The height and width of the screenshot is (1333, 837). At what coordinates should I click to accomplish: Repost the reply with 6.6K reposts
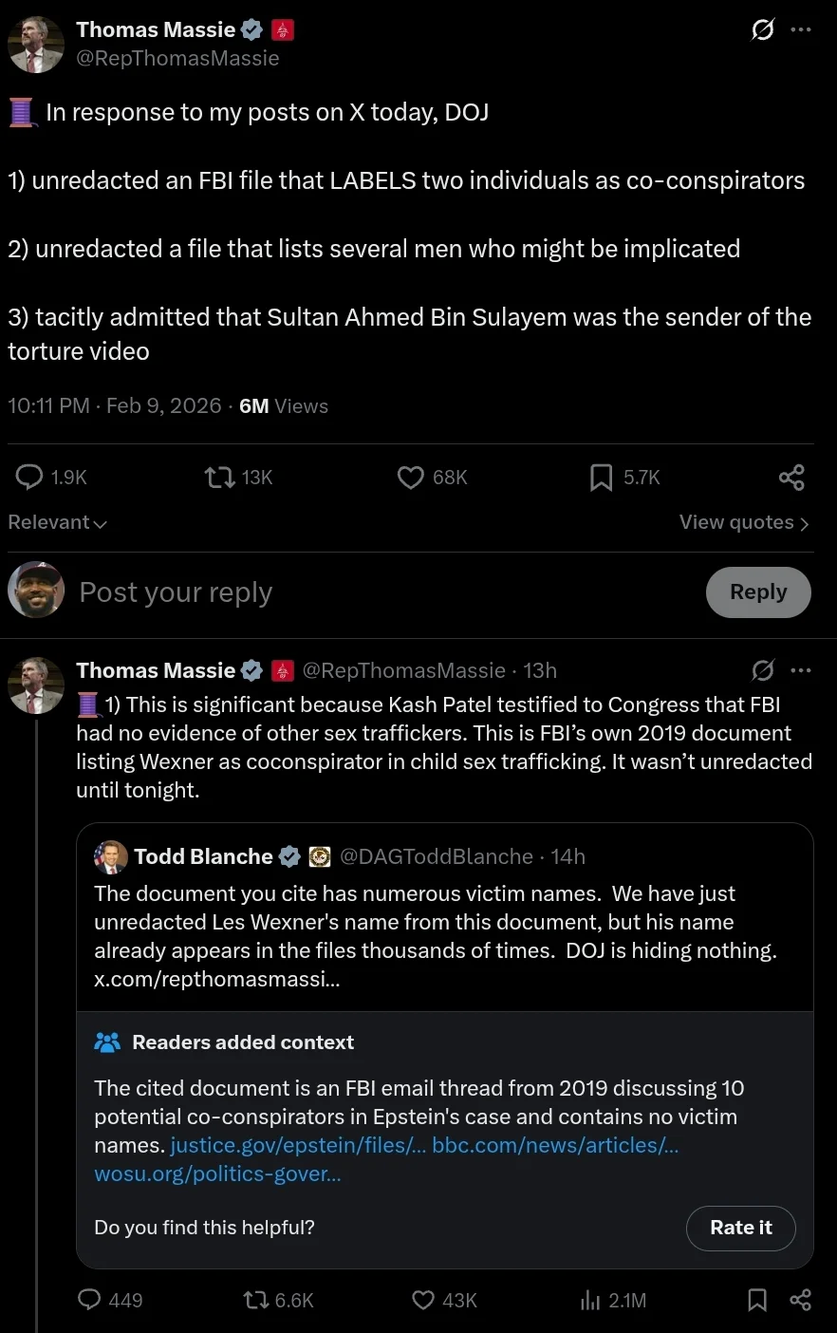pos(256,1300)
